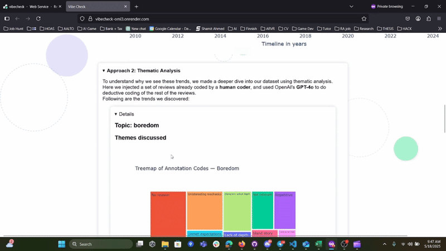Select the Vibe Check tab
The image size is (446, 251).
point(92,6)
